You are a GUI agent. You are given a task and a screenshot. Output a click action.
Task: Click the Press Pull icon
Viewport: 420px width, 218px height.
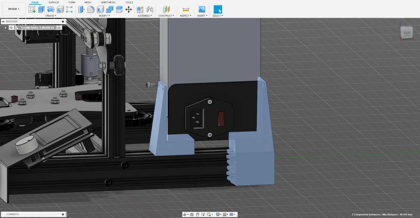point(81,9)
